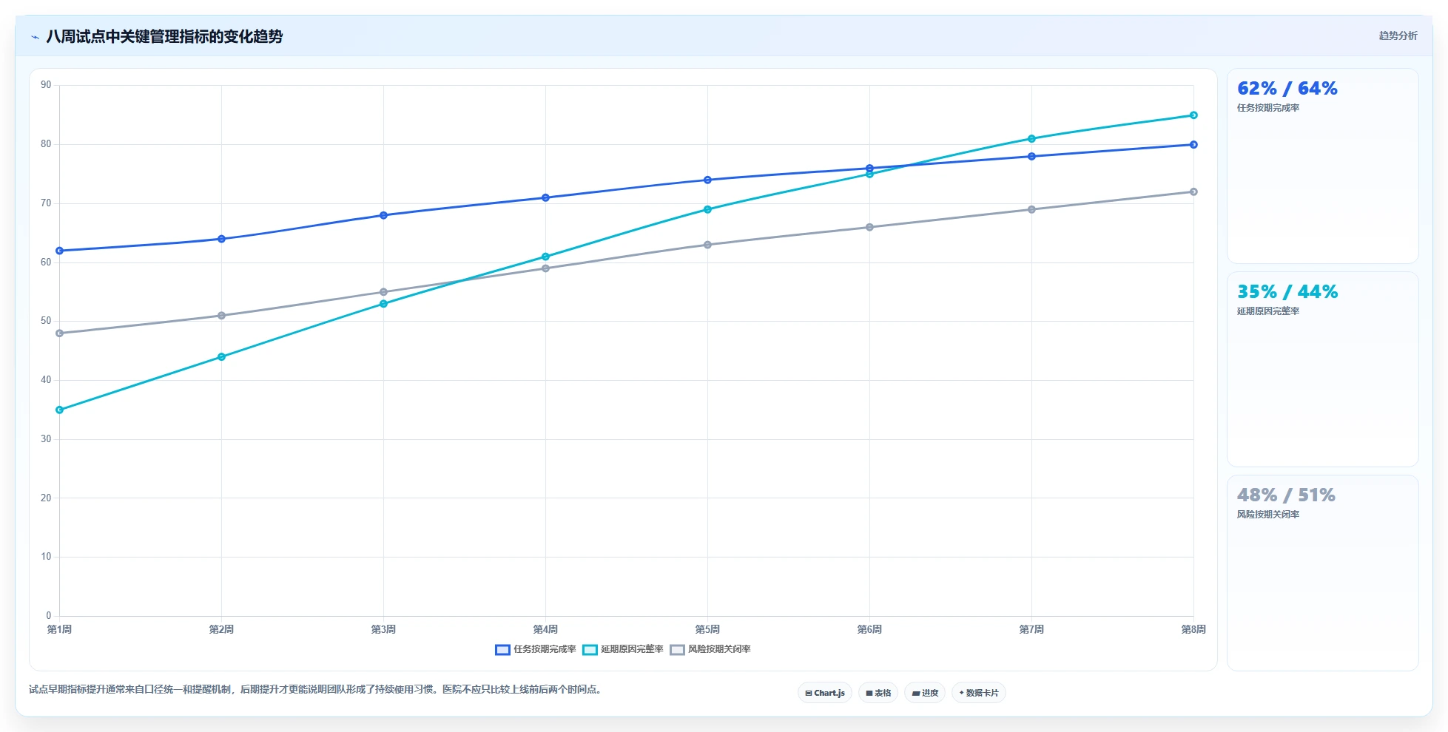Click the x-axis label 第7周
Screen dimensions: 1448x732
[1031, 629]
